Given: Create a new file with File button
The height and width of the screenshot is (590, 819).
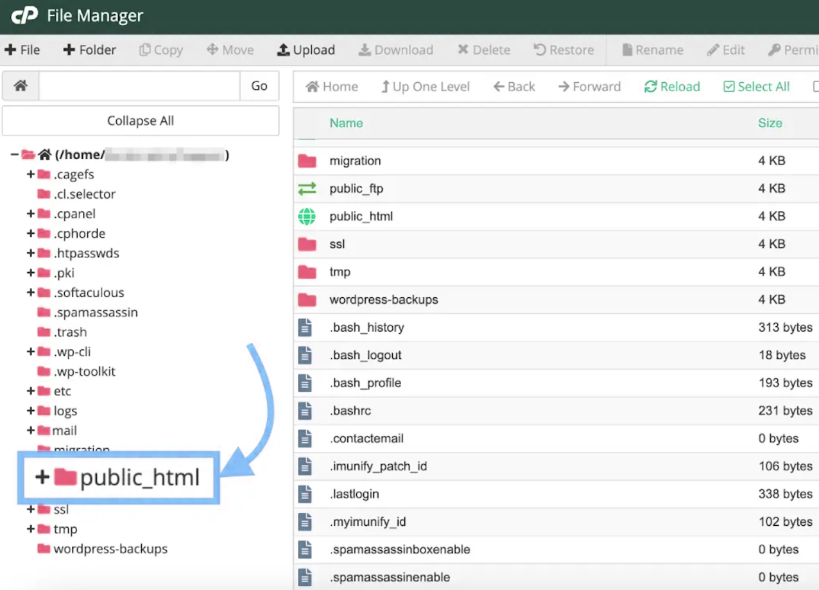Looking at the screenshot, I should (x=22, y=50).
